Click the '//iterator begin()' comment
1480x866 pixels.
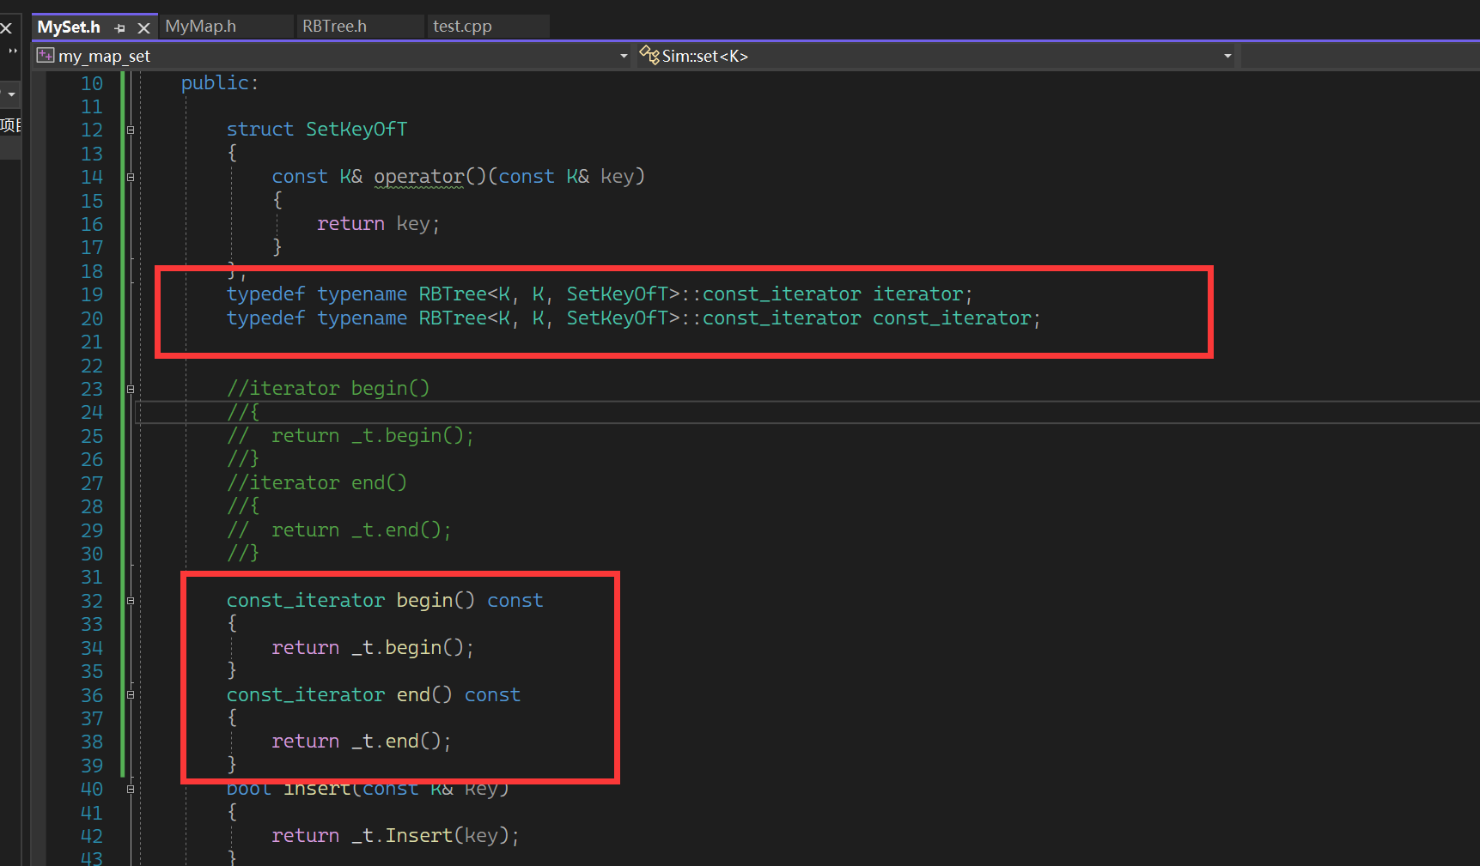328,388
